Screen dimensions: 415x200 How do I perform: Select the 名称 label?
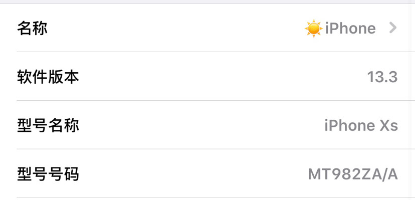pos(32,28)
